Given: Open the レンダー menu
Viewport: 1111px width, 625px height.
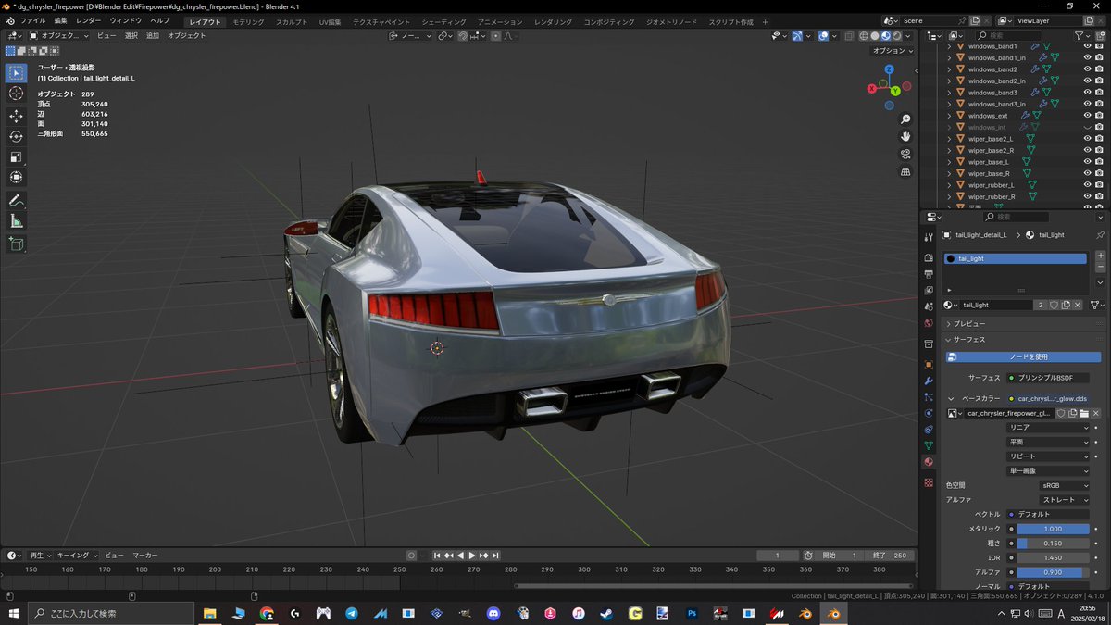Looking at the screenshot, I should point(89,20).
